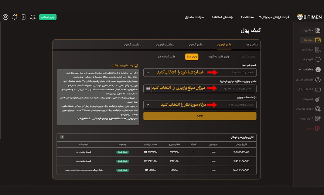Open the user profile icon in header
This screenshot has height=195, width=324.
5,17
